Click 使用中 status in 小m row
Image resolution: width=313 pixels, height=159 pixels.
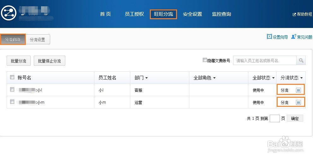(258, 102)
